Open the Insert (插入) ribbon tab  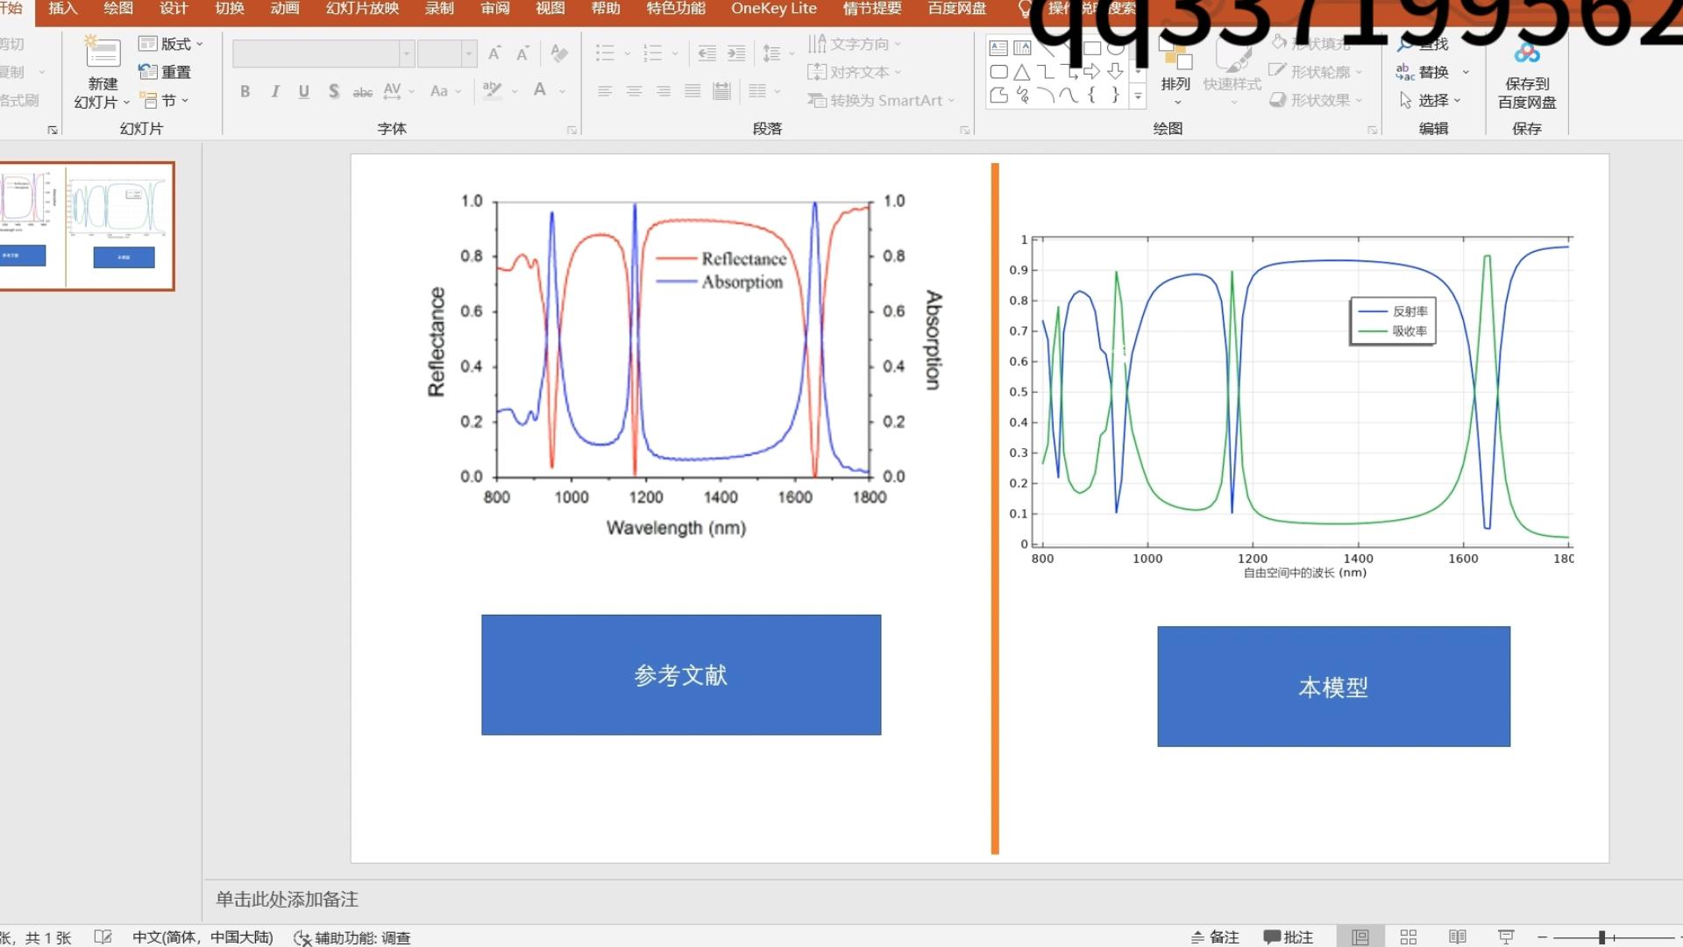coord(63,9)
